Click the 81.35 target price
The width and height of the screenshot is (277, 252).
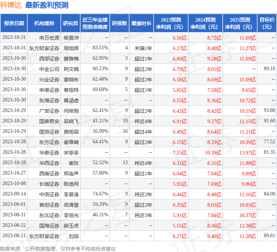click(x=269, y=152)
